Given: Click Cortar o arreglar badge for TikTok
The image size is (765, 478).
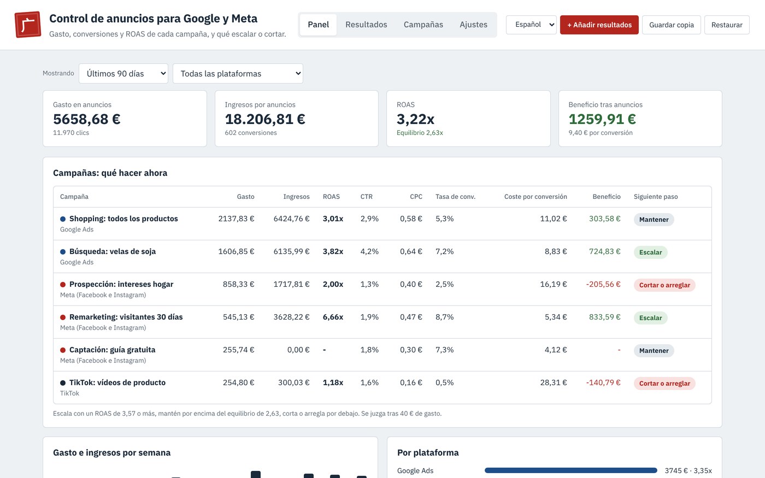Looking at the screenshot, I should [x=664, y=383].
